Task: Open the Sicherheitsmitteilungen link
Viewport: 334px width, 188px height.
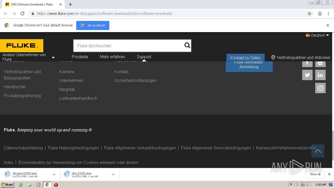Action: (x=135, y=80)
